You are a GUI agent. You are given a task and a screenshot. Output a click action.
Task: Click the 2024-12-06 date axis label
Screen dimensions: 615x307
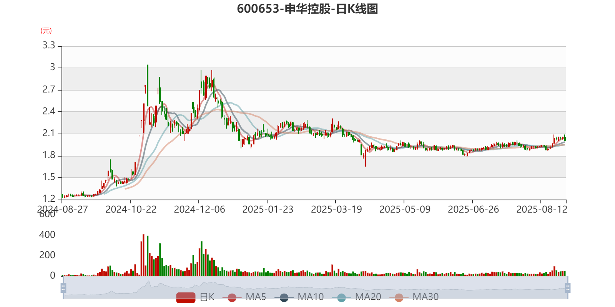pyautogui.click(x=199, y=209)
